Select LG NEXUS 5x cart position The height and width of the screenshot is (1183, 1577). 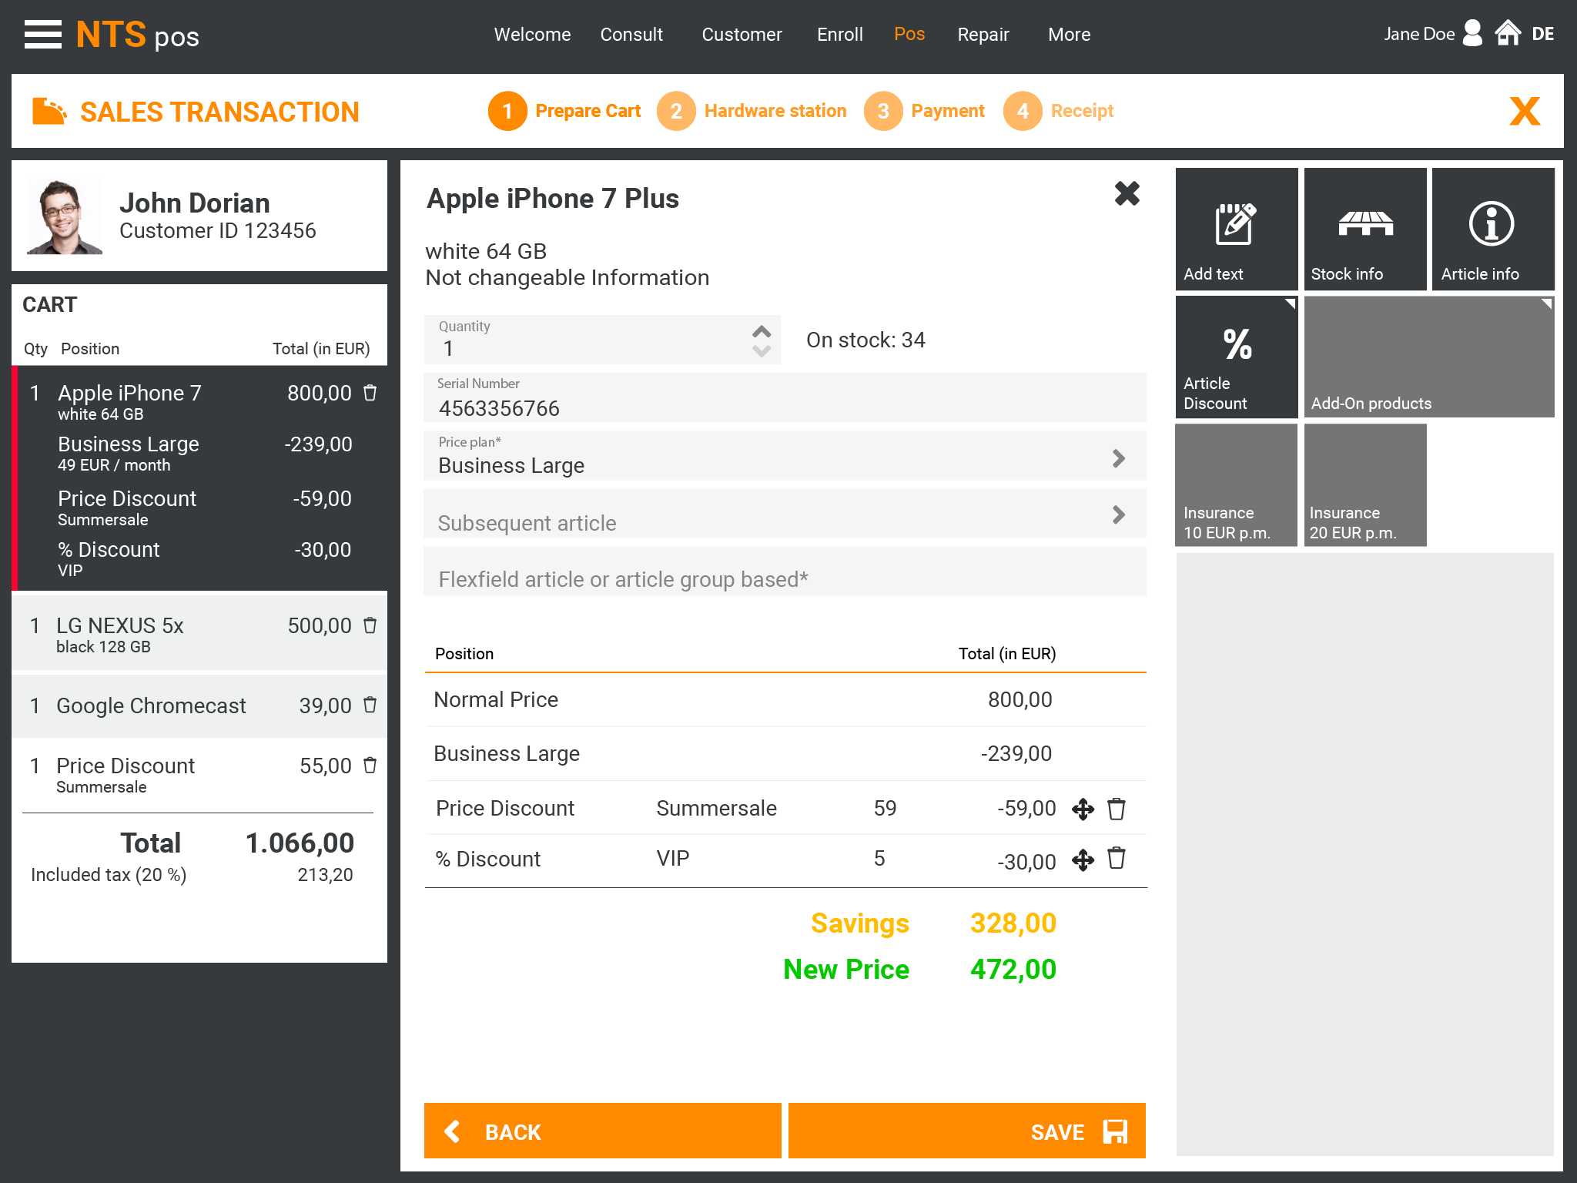(x=199, y=633)
